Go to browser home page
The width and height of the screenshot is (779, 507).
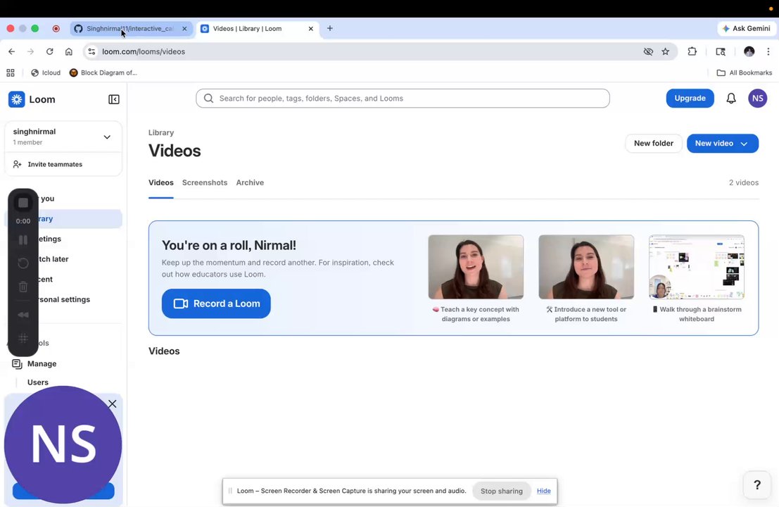coord(68,51)
